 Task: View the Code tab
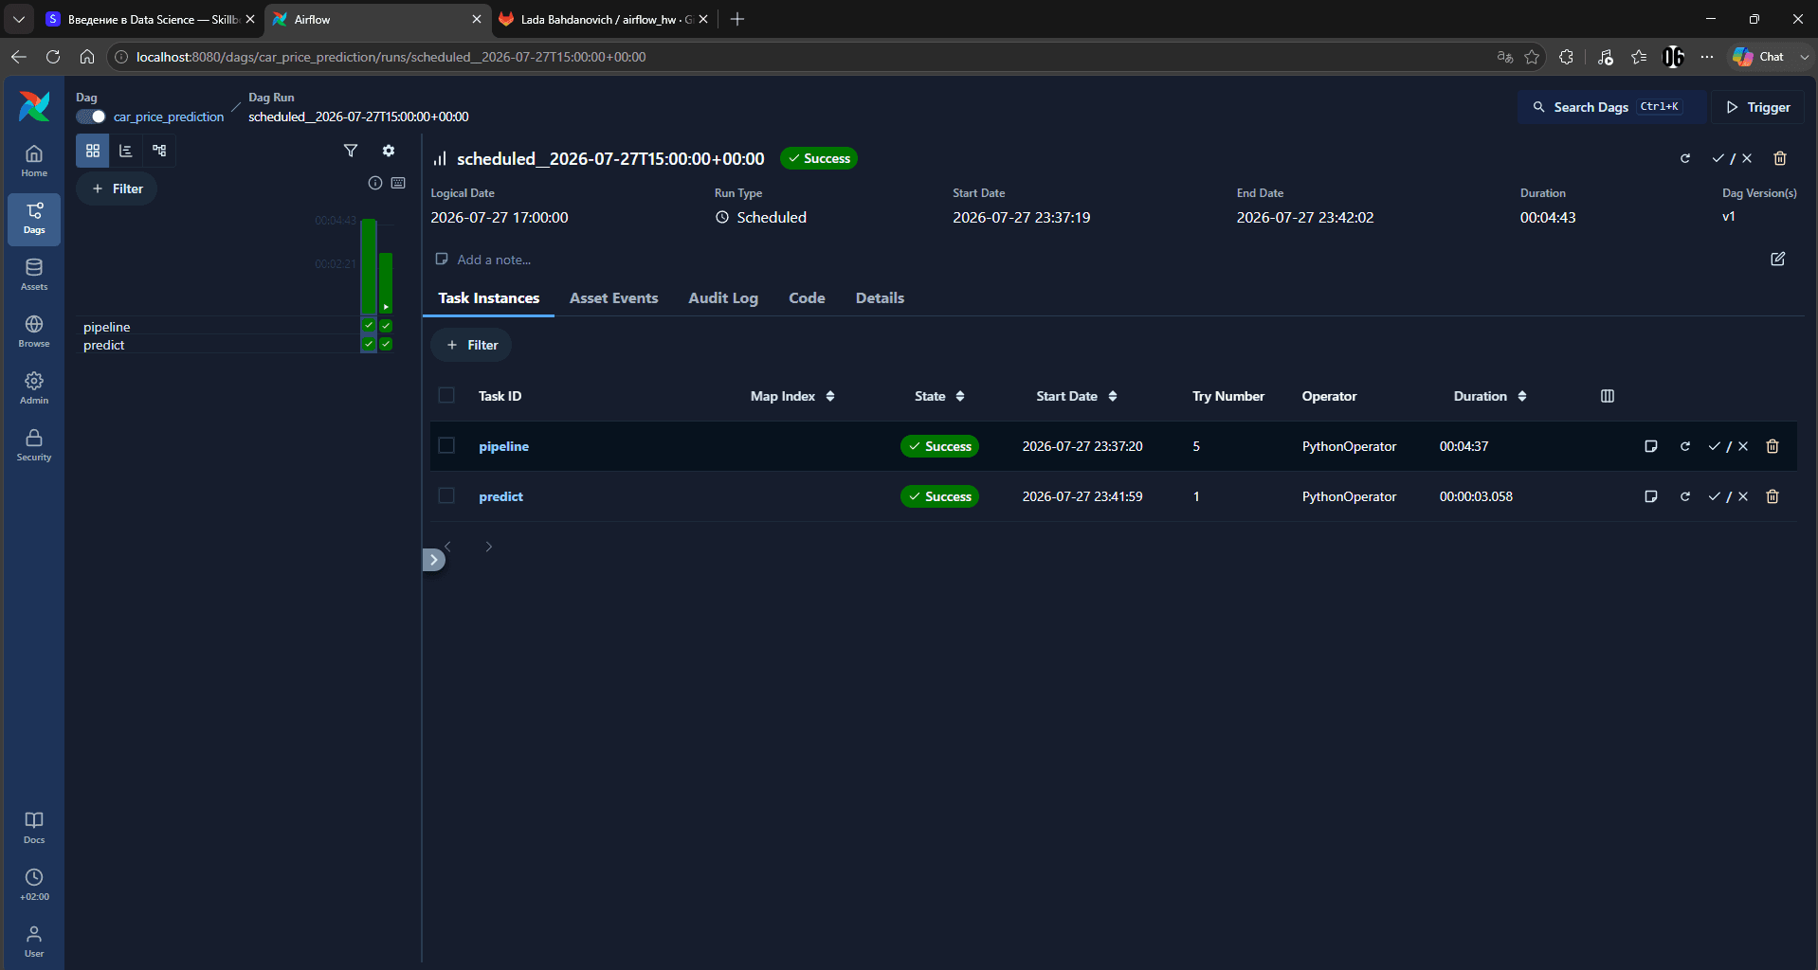[x=807, y=298]
